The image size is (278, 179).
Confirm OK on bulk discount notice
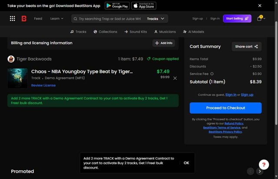click(x=186, y=163)
